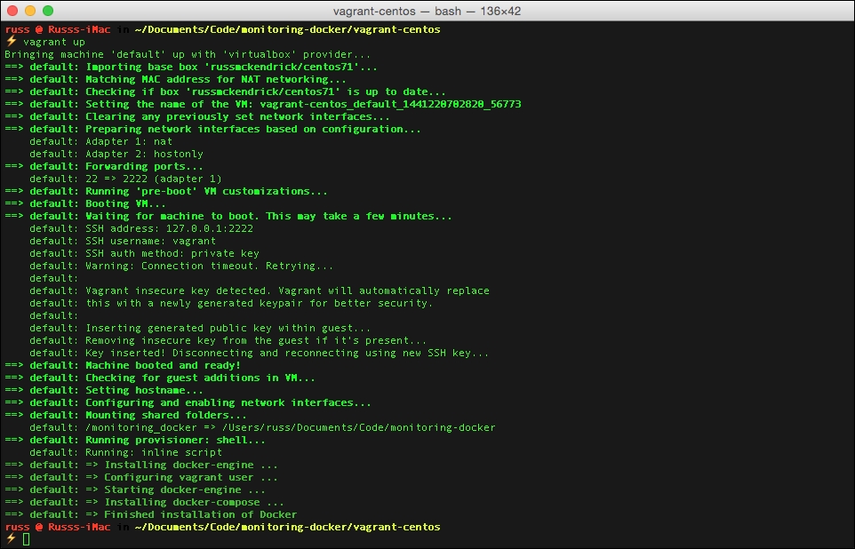Viewport: 855px width, 549px height.
Task: Click 'Inserting generated public key within guest' line
Action: click(x=200, y=328)
